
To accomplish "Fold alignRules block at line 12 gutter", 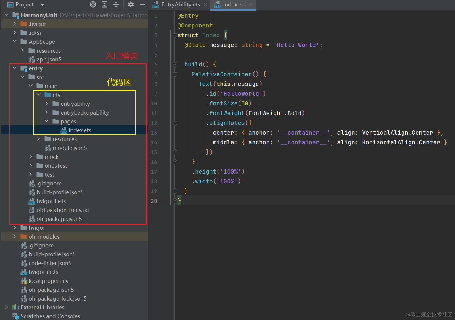I will tap(175, 123).
